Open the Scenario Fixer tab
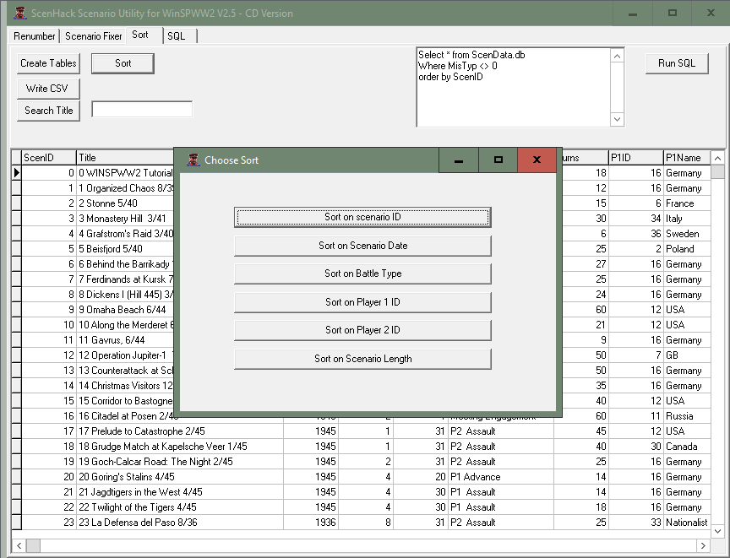Screen dimensions: 730x558 click(94, 35)
